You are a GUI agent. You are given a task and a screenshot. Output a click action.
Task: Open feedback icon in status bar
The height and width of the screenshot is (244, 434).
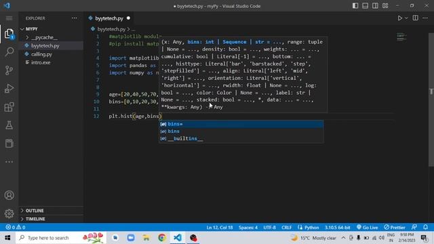point(414,227)
